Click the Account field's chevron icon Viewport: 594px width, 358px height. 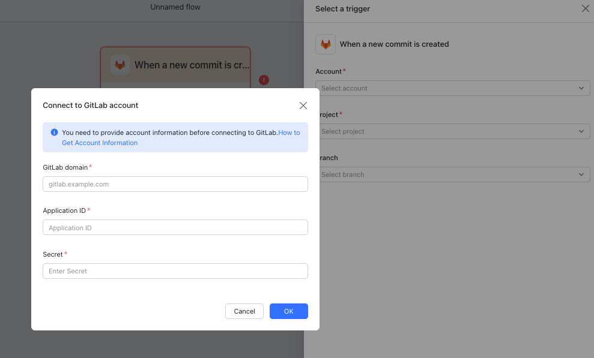click(x=581, y=88)
